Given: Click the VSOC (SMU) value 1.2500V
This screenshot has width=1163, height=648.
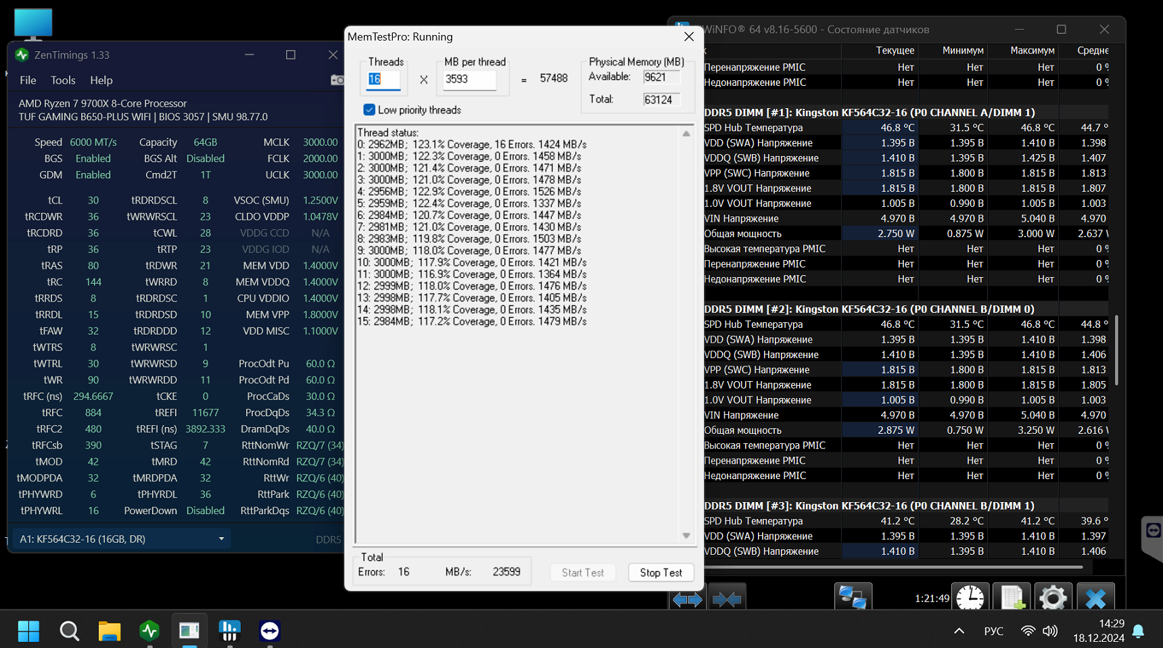Looking at the screenshot, I should pos(321,201).
